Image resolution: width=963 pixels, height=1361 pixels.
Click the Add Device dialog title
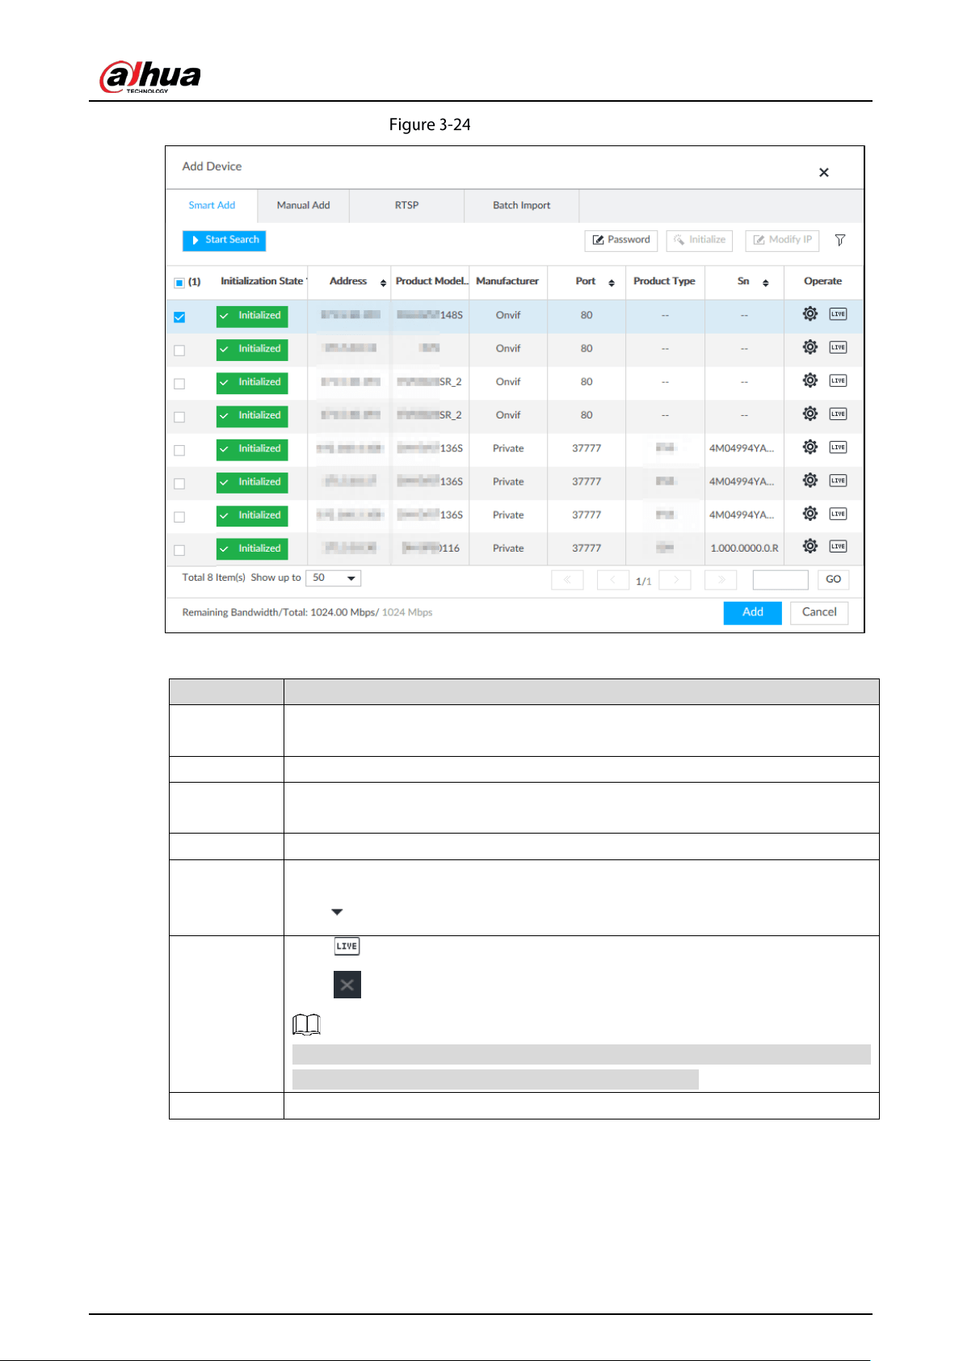pyautogui.click(x=212, y=166)
